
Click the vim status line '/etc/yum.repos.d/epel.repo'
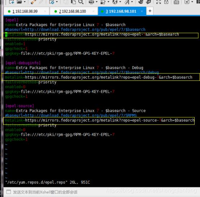(48, 182)
